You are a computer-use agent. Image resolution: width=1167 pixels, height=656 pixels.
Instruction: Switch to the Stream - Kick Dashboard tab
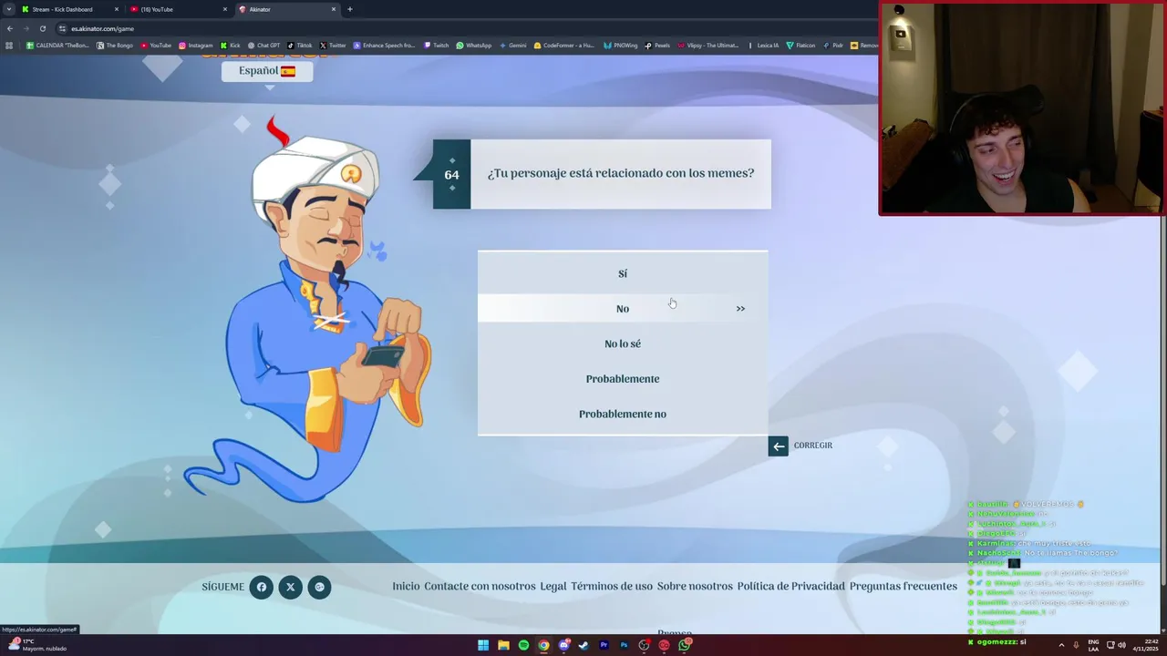69,9
